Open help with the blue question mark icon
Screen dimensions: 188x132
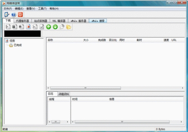tap(14, 15)
